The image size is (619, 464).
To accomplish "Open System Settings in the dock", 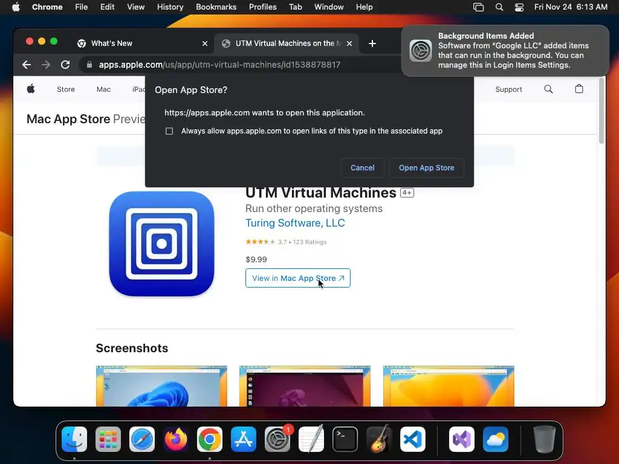I will [277, 439].
